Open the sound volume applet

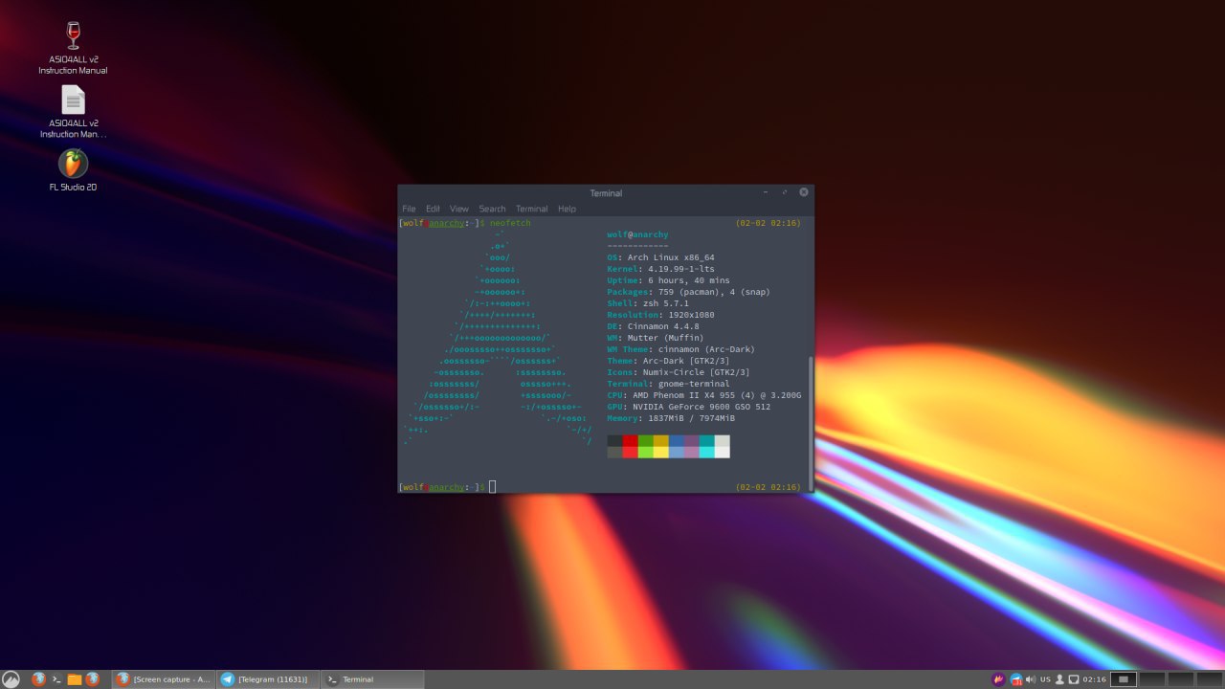pos(1030,679)
